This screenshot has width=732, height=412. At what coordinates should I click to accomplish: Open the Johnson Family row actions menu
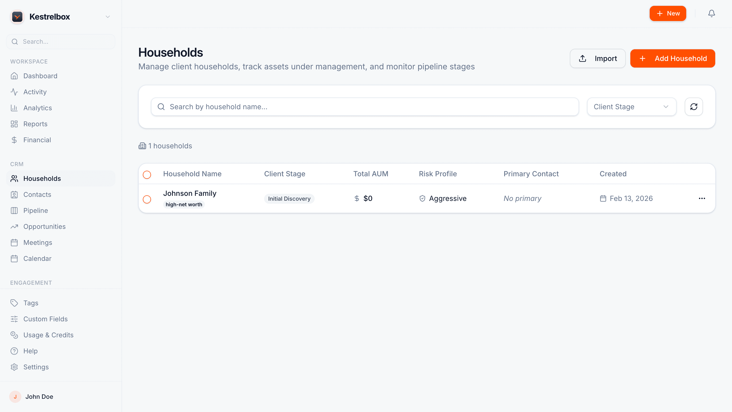point(702,198)
